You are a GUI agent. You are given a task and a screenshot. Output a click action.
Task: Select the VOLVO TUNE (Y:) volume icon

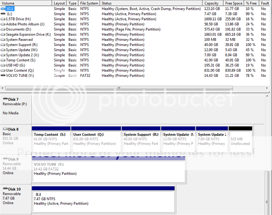tap(3, 75)
